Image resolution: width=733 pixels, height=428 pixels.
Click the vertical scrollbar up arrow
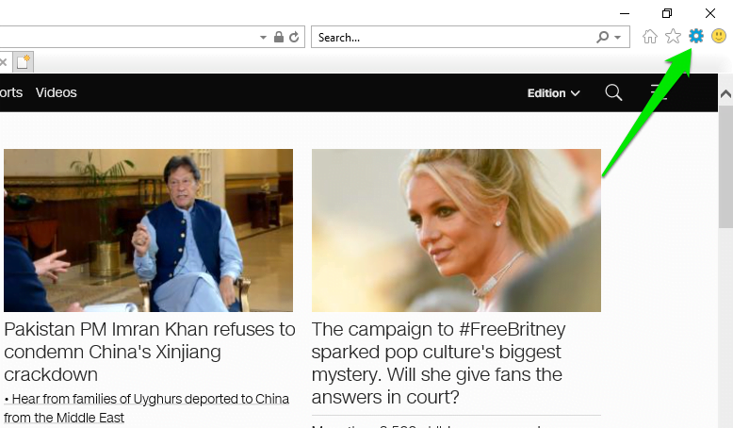(725, 93)
